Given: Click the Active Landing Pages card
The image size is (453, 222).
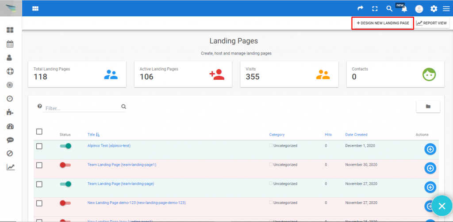Looking at the screenshot, I should [x=183, y=74].
